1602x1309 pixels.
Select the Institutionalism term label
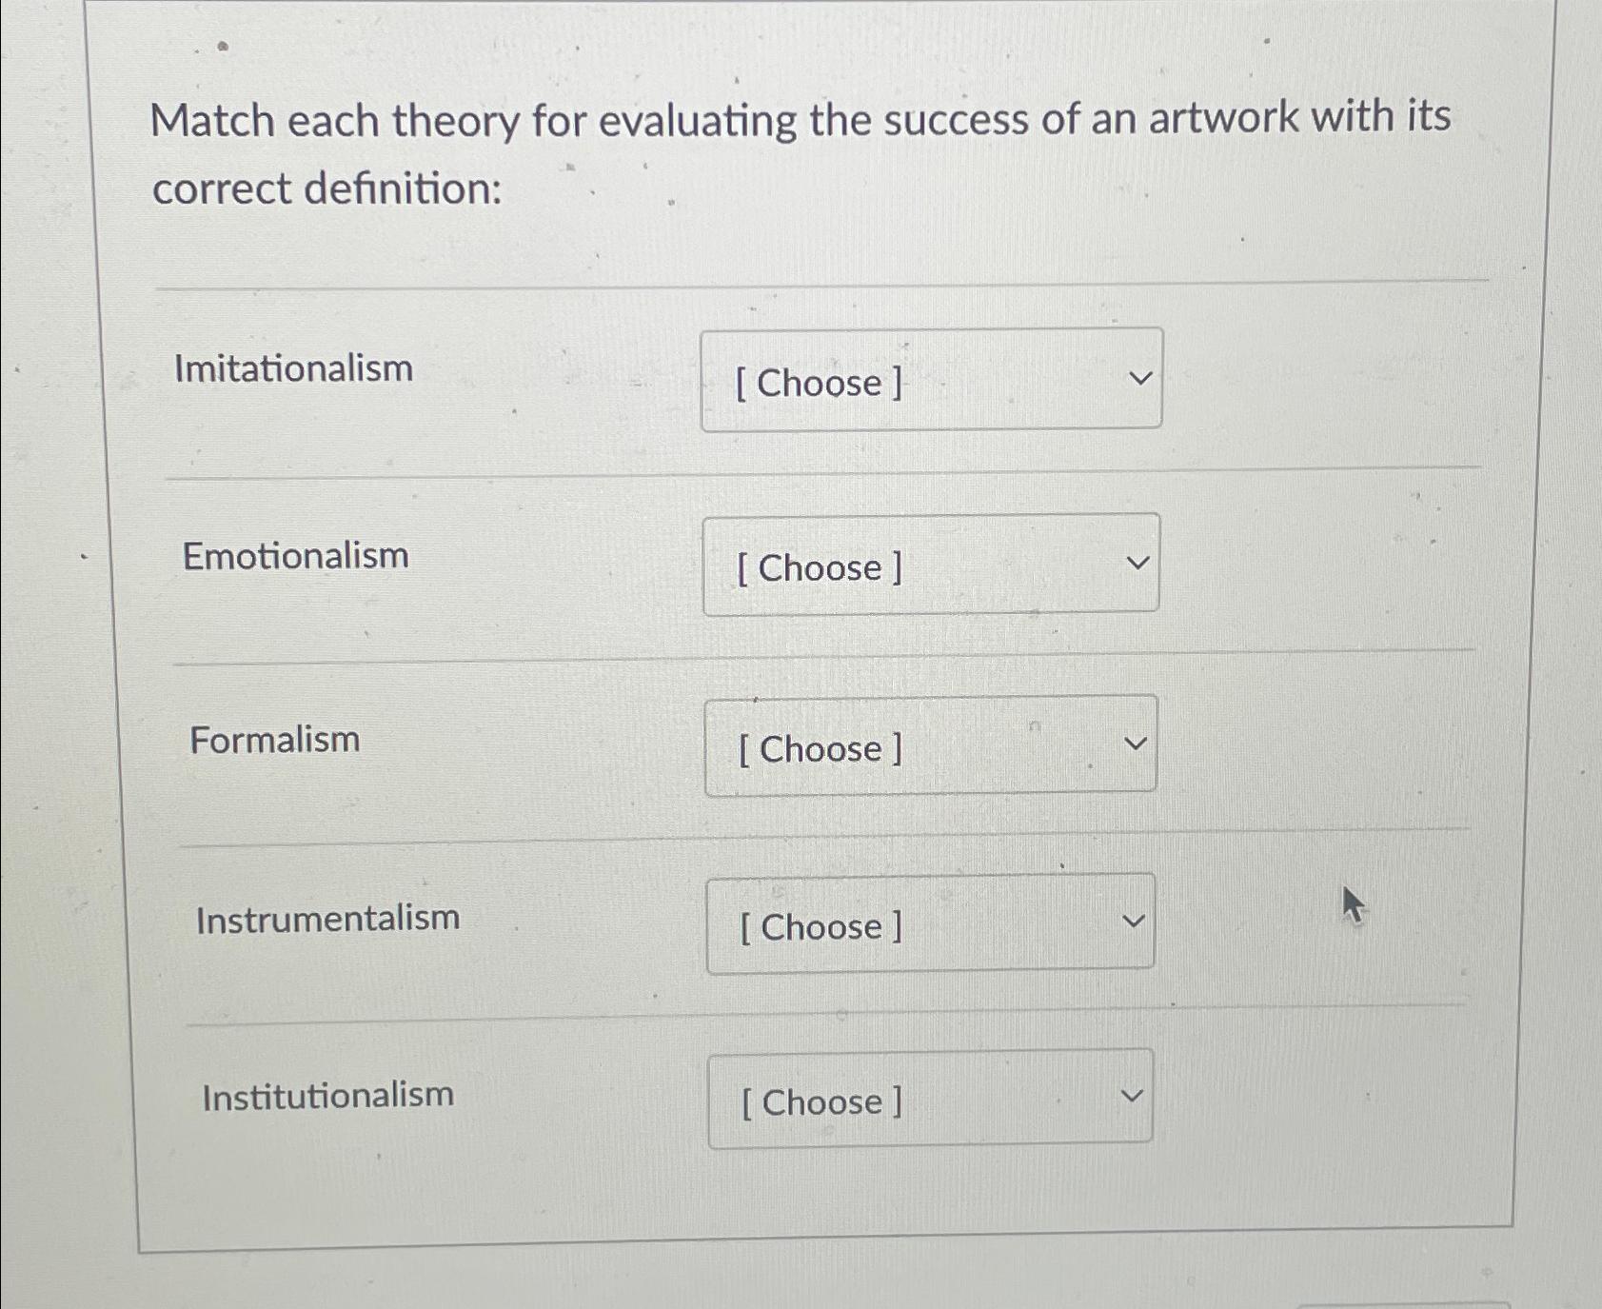coord(328,1095)
